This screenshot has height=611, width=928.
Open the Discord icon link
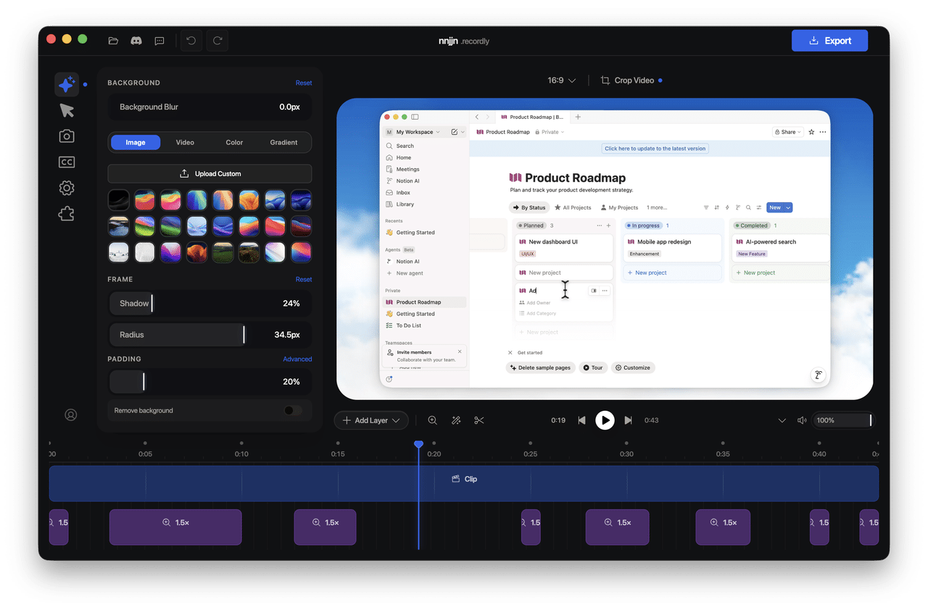point(136,41)
